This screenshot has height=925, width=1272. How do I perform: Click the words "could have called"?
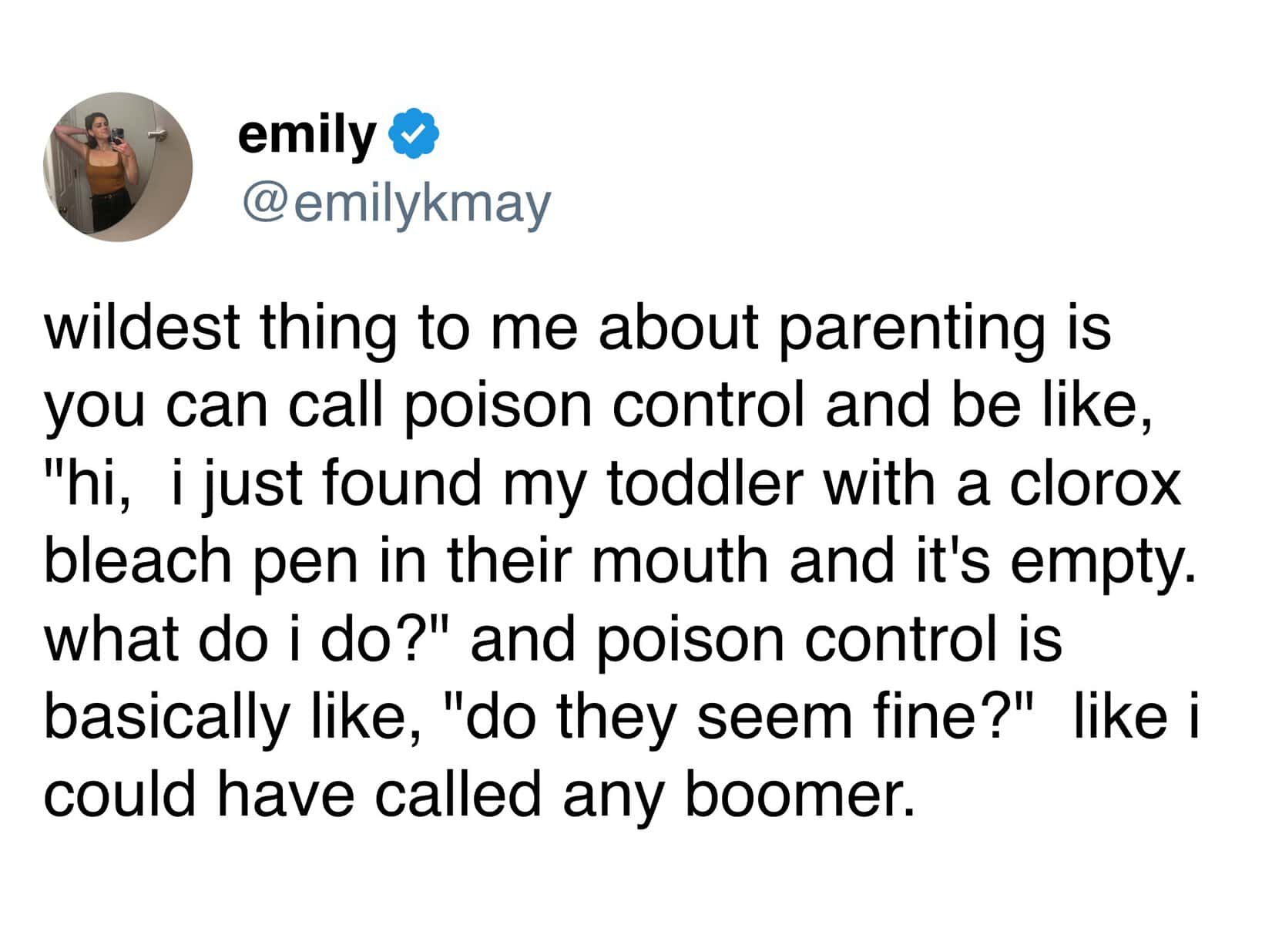coord(293,795)
